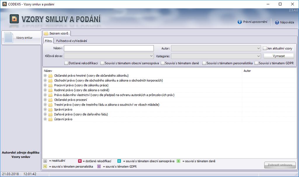Click folder icon of Občanské právo procesní
Image resolution: width=299 pixels, height=177 pixels.
pyautogui.click(x=50, y=100)
